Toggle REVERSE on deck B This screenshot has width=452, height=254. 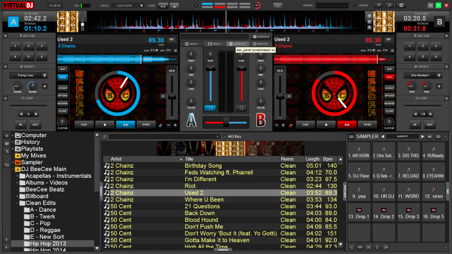point(389,103)
